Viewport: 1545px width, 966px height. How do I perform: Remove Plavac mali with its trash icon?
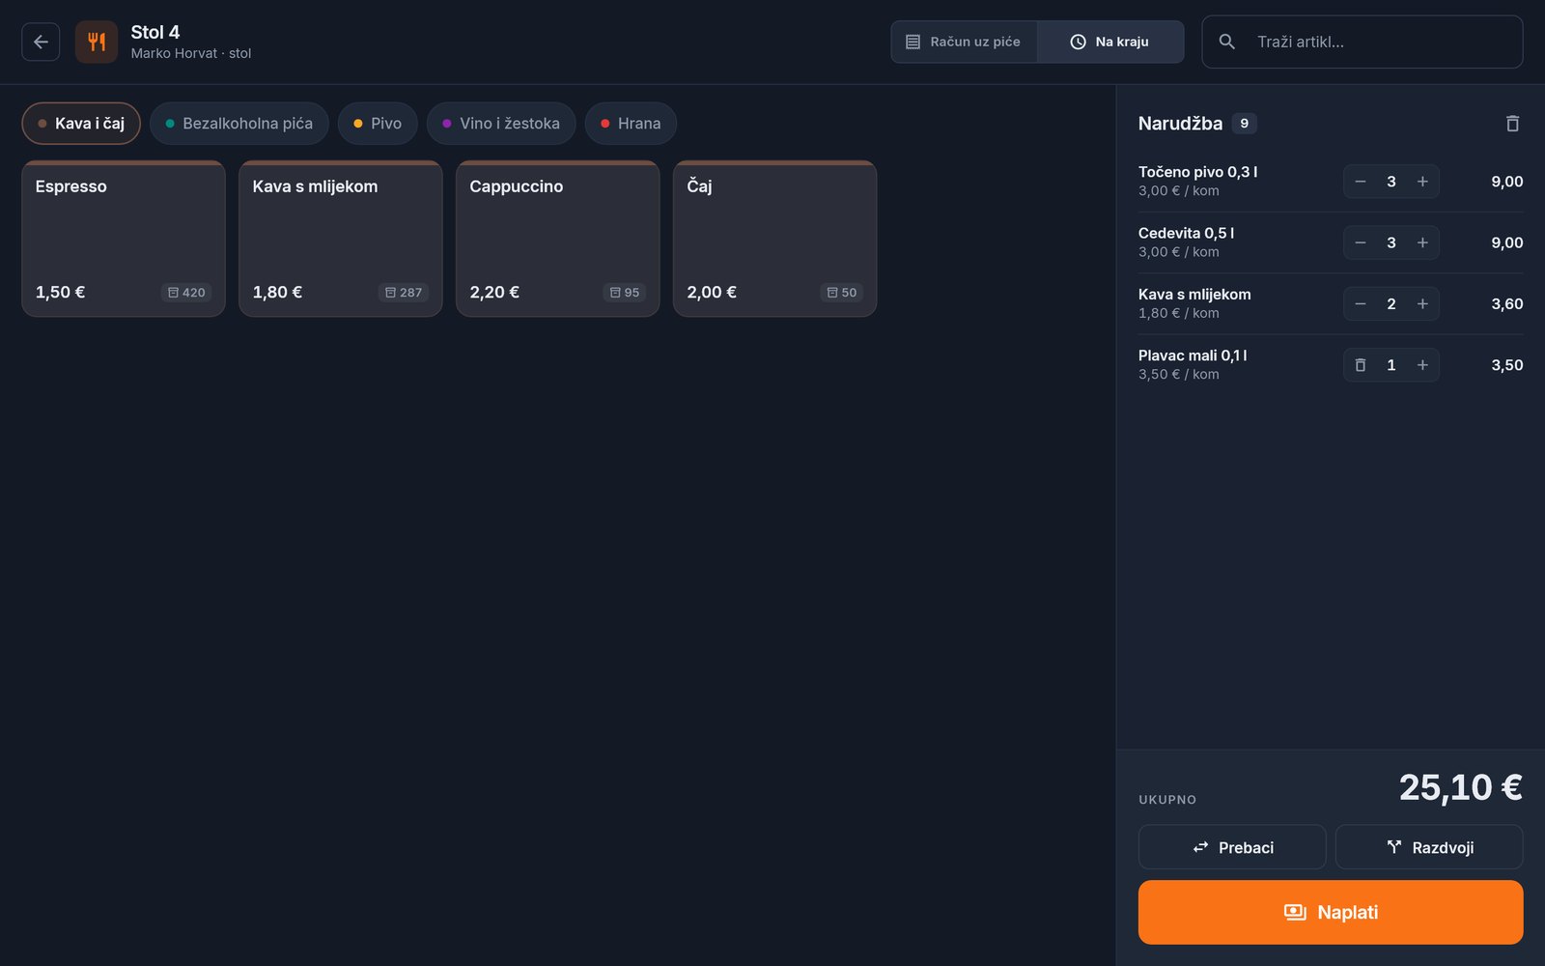1360,365
